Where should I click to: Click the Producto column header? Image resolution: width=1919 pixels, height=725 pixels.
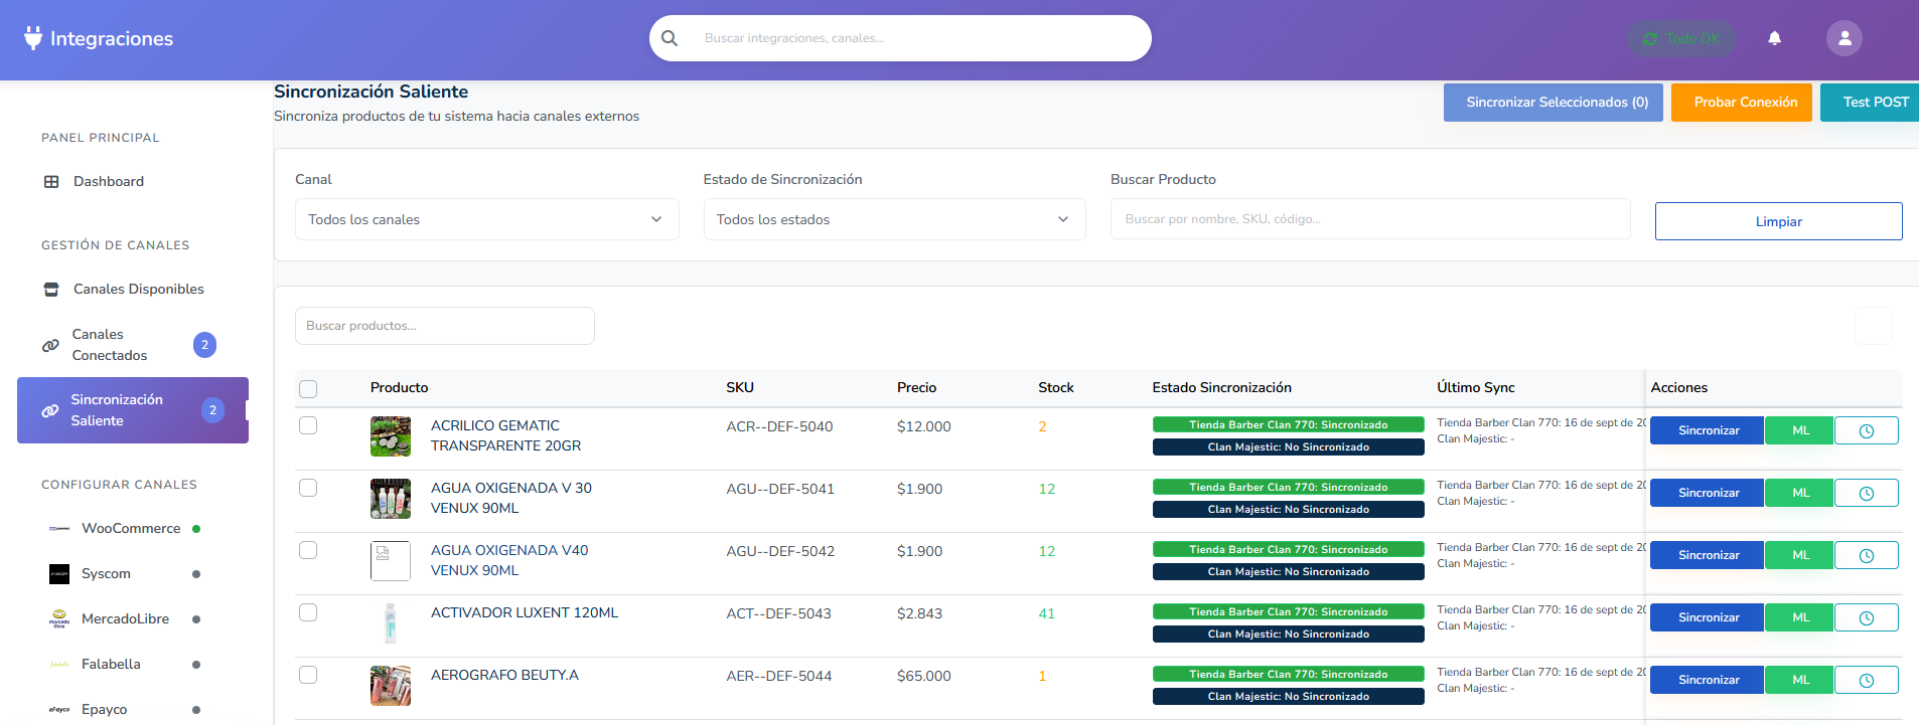click(399, 388)
